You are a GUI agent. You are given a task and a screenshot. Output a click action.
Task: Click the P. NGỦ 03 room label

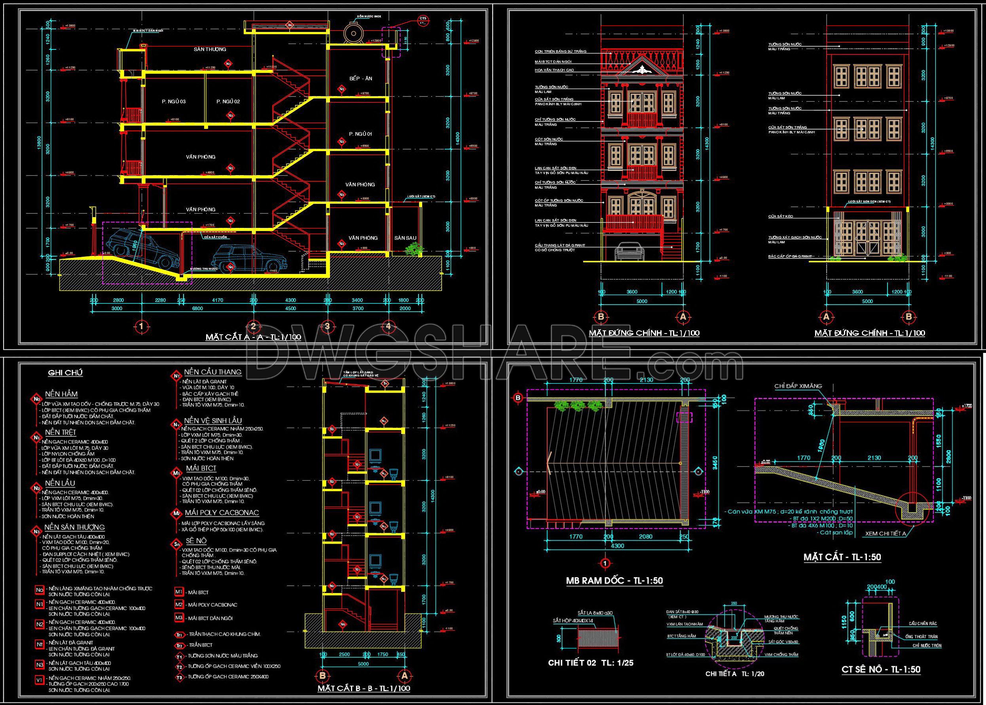coord(174,102)
